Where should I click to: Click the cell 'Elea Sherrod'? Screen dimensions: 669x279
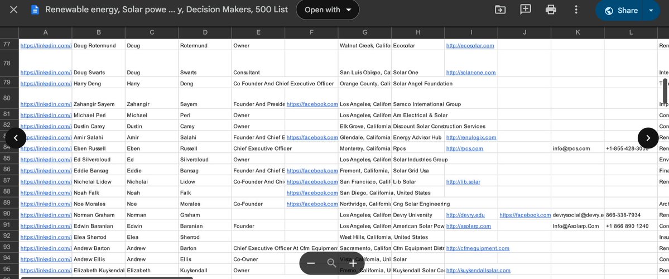click(98, 237)
